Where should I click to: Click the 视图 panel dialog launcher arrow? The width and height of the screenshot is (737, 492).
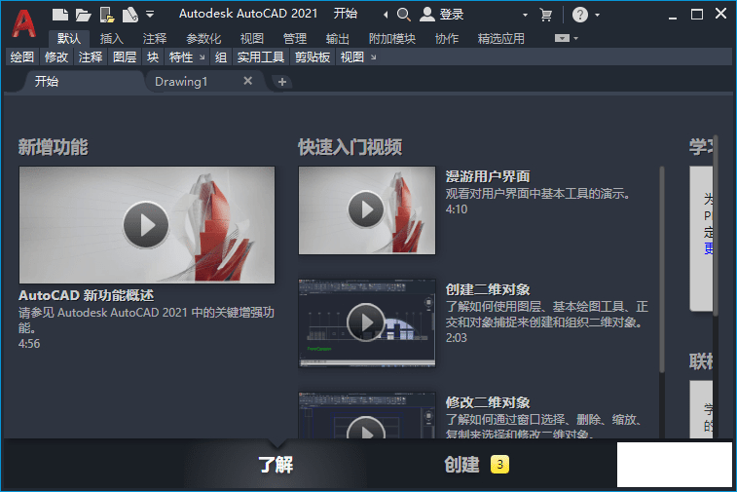pos(374,57)
